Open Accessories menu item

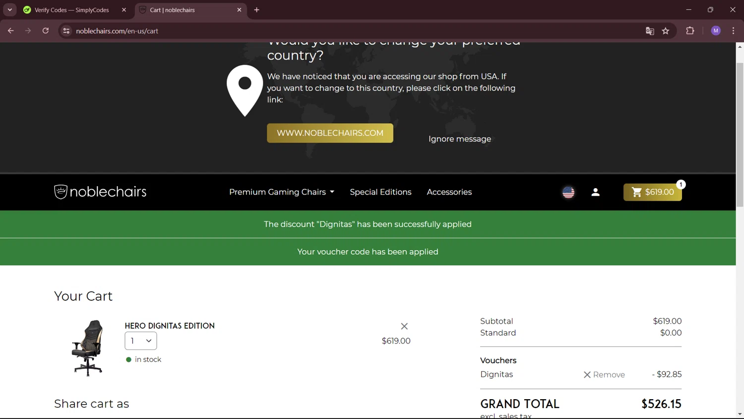[449, 192]
